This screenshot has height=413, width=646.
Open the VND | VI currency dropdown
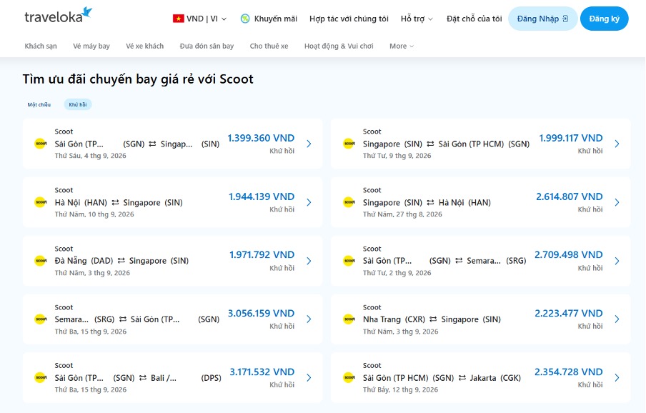200,19
